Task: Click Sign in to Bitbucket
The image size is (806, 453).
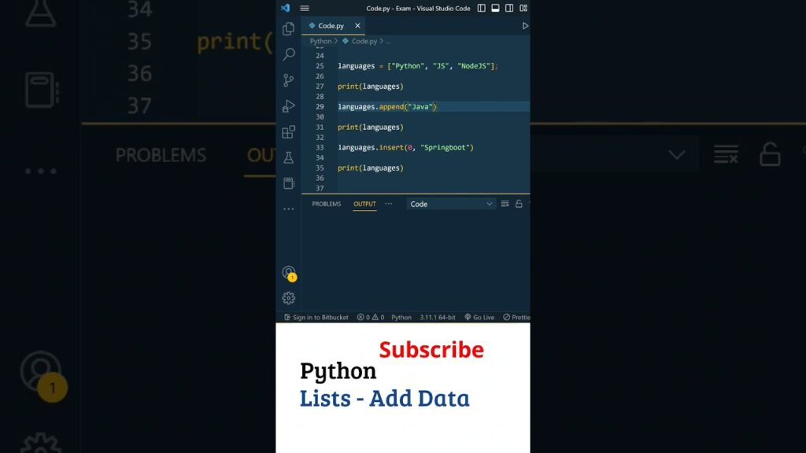Action: pyautogui.click(x=316, y=318)
